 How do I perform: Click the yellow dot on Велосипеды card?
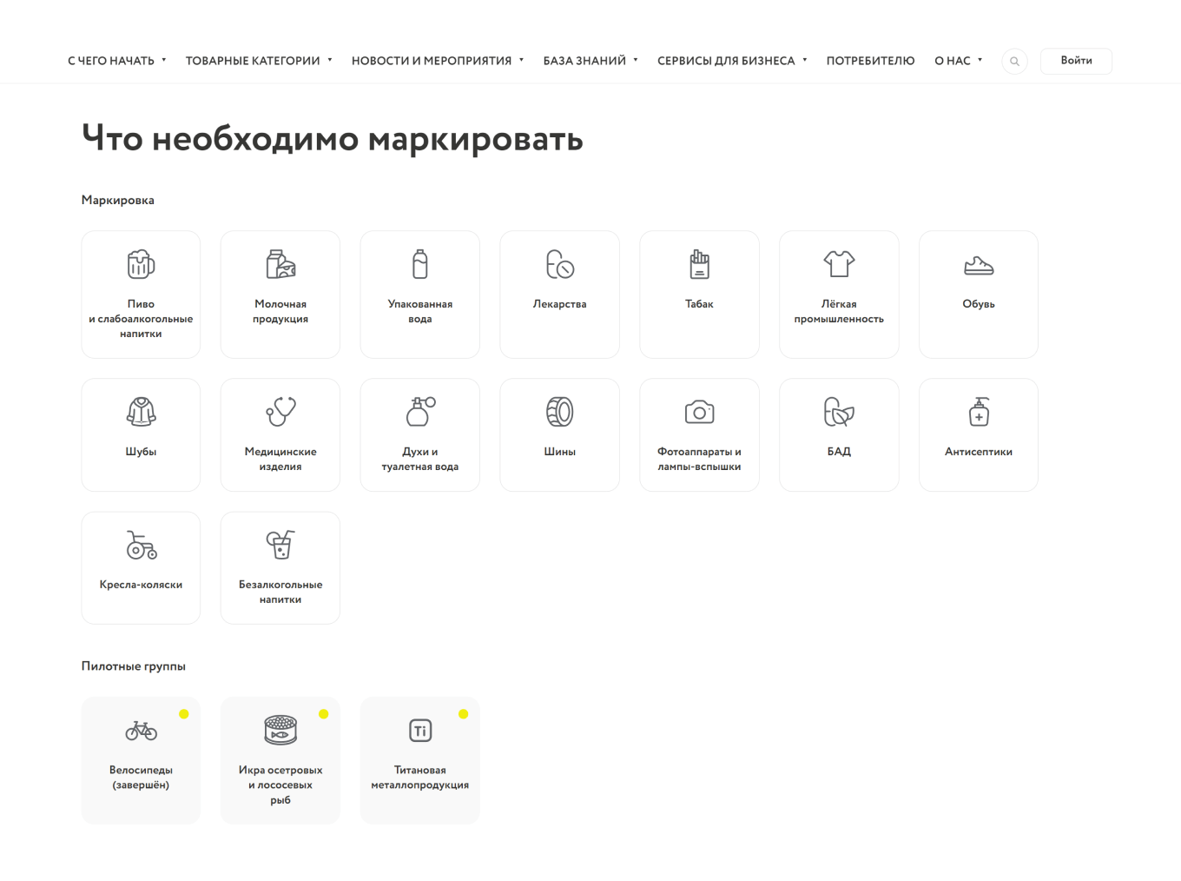click(184, 714)
